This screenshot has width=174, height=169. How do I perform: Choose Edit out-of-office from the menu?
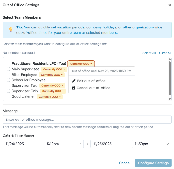click(x=91, y=81)
